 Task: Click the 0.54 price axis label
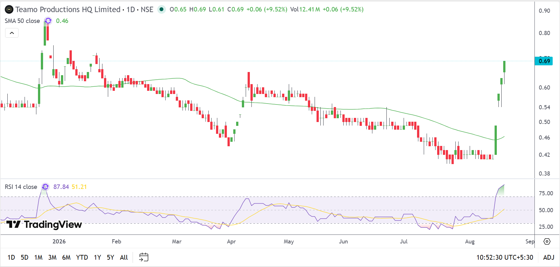[544, 107]
